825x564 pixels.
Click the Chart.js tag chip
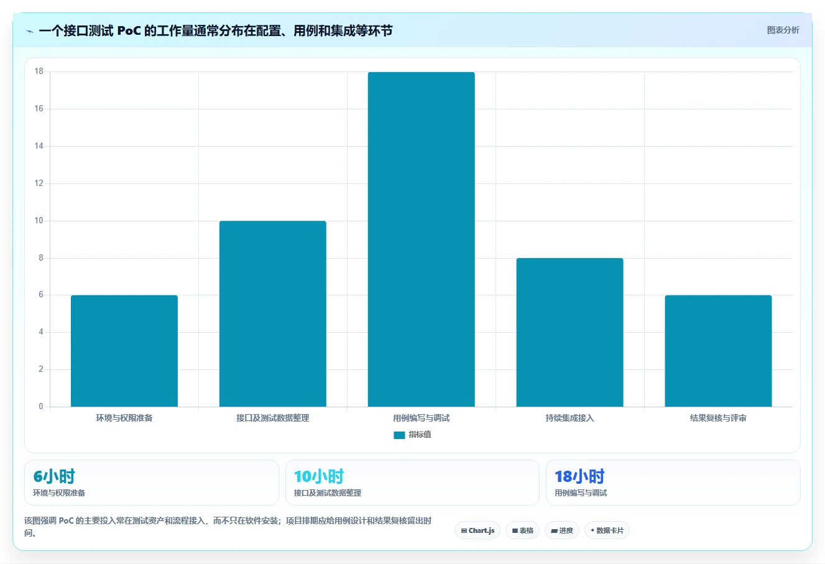point(477,530)
